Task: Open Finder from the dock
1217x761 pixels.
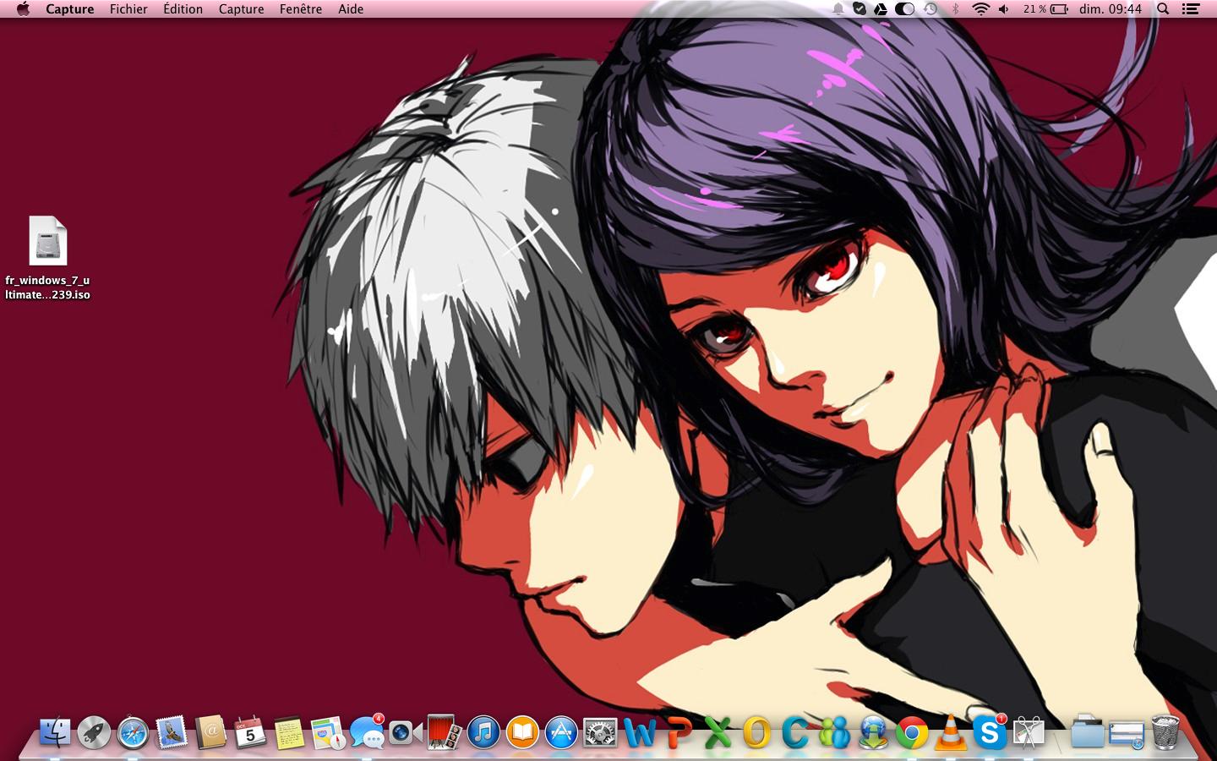Action: click(55, 732)
